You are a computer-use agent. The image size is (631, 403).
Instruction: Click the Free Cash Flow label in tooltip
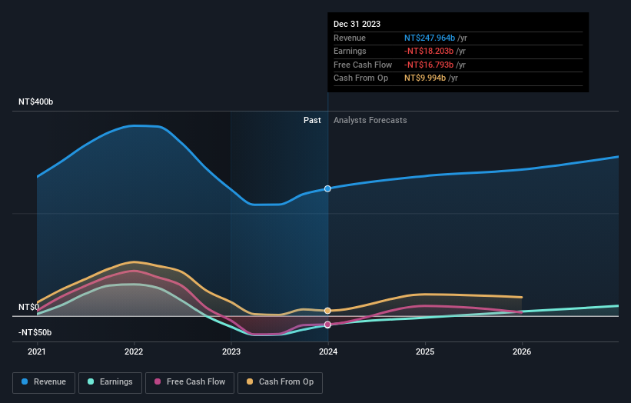(363, 65)
